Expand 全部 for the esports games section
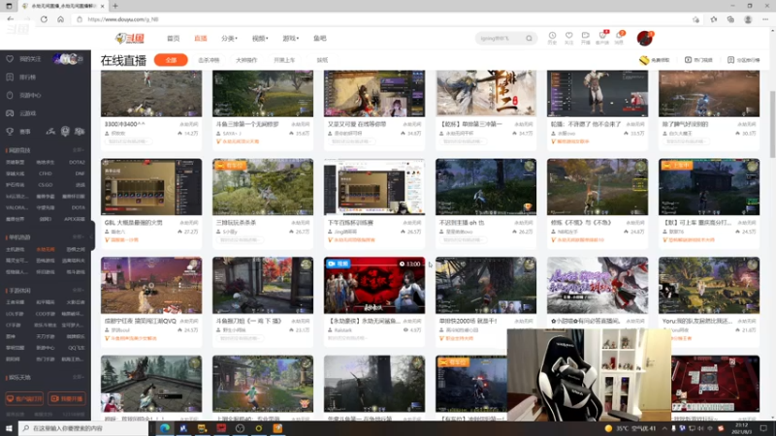The image size is (776, 436). (79, 150)
